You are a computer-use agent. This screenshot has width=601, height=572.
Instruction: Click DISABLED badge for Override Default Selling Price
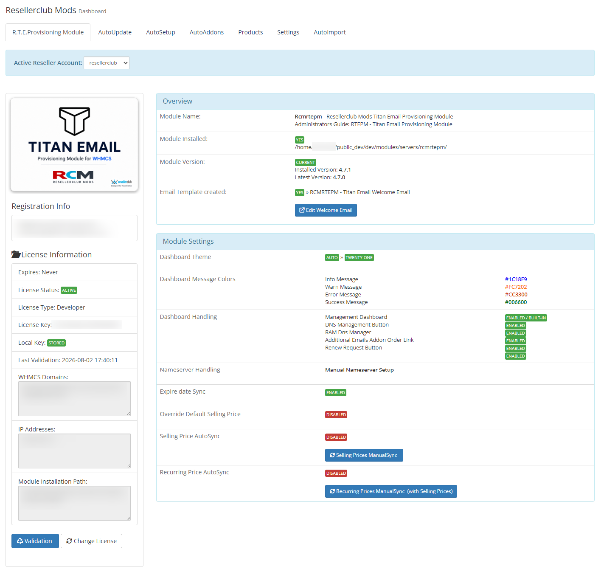(336, 415)
